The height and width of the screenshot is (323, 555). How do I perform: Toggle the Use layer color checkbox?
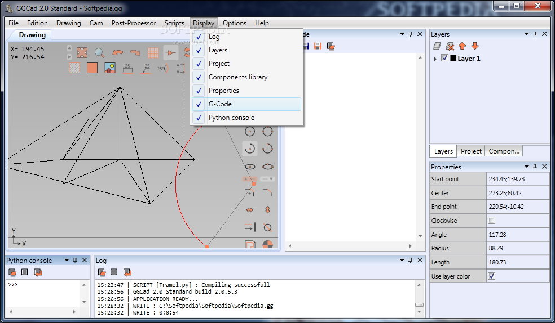[492, 276]
